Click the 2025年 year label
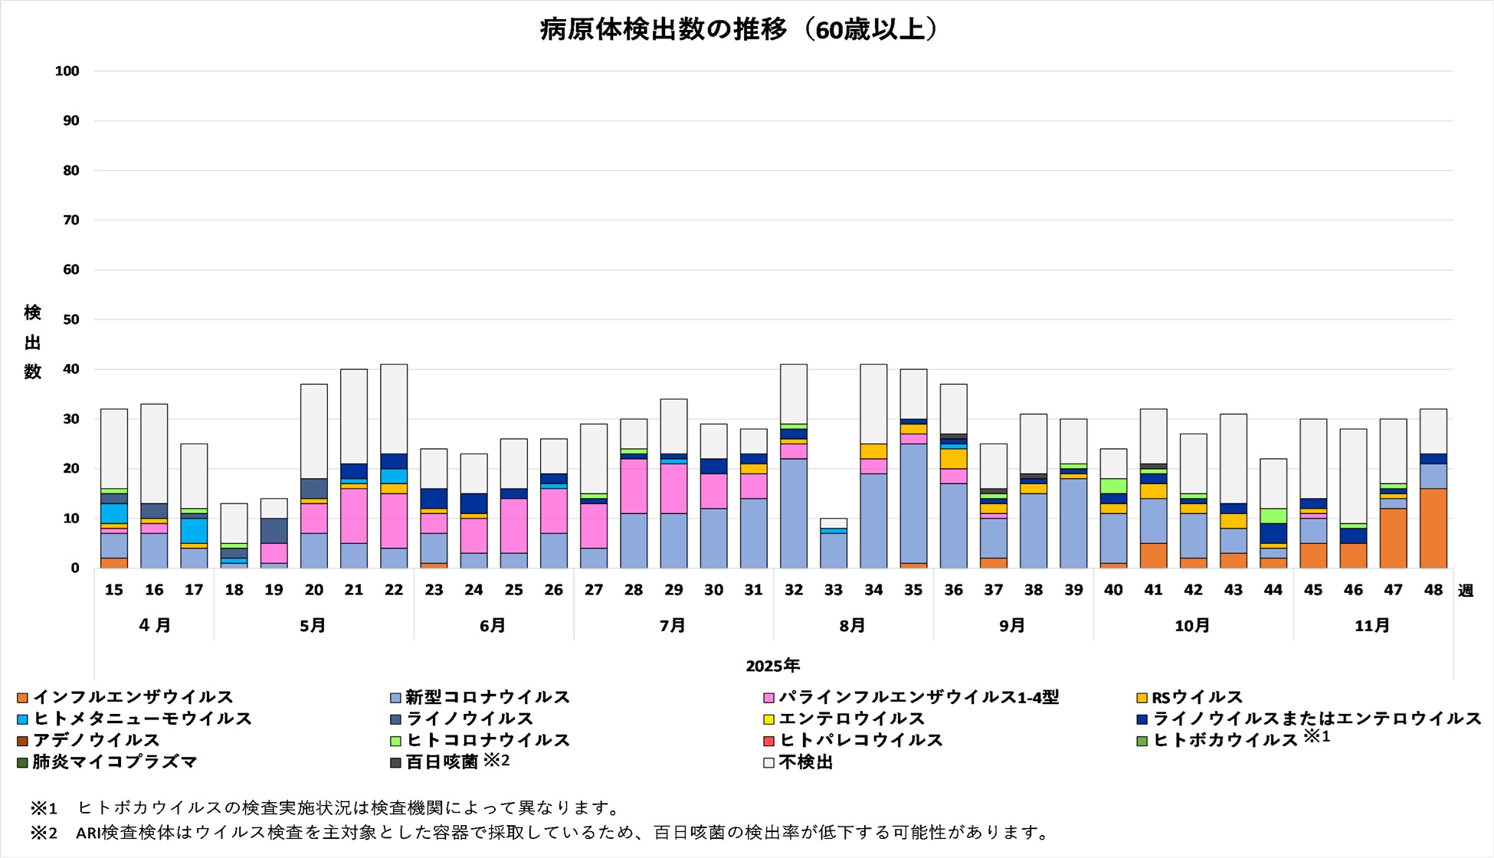 point(772,666)
